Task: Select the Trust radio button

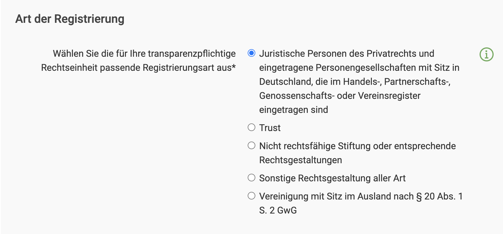Action: coord(251,127)
